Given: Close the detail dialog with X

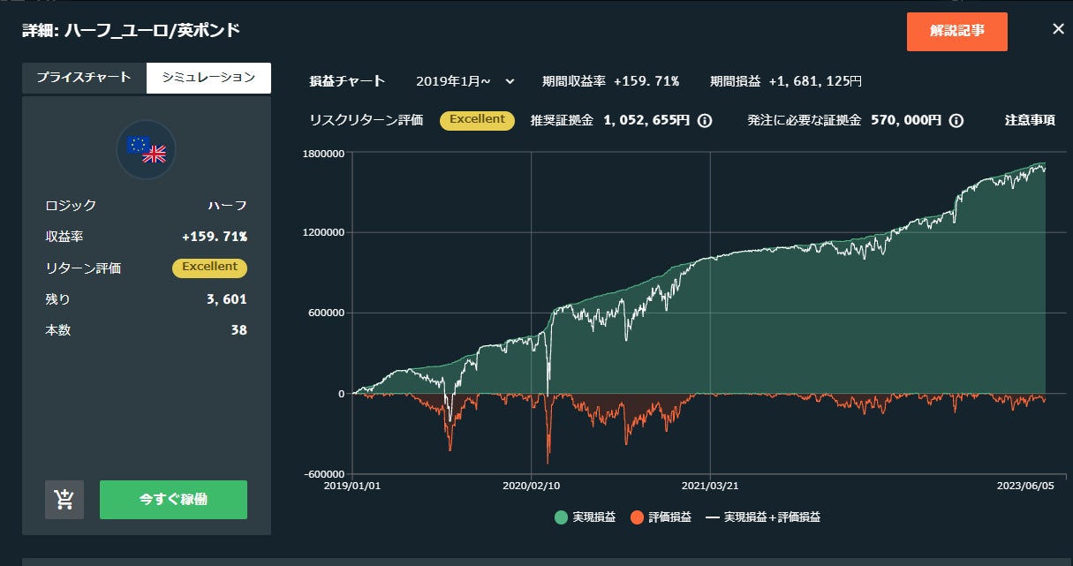Looking at the screenshot, I should [x=1058, y=29].
